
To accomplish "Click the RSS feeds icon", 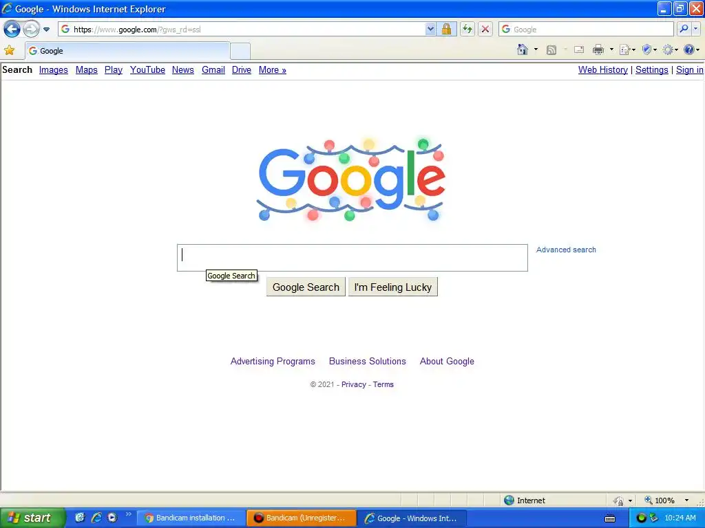I will (551, 49).
